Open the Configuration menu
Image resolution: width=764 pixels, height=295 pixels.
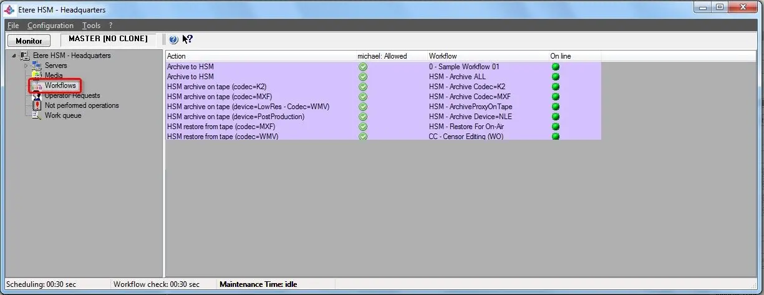pyautogui.click(x=50, y=26)
